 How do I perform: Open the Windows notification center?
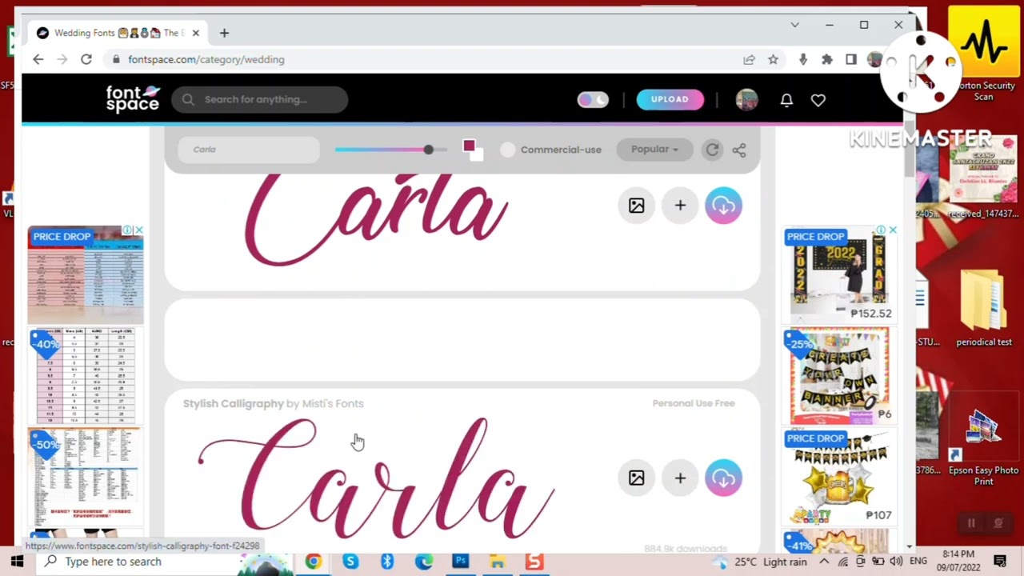1000,562
